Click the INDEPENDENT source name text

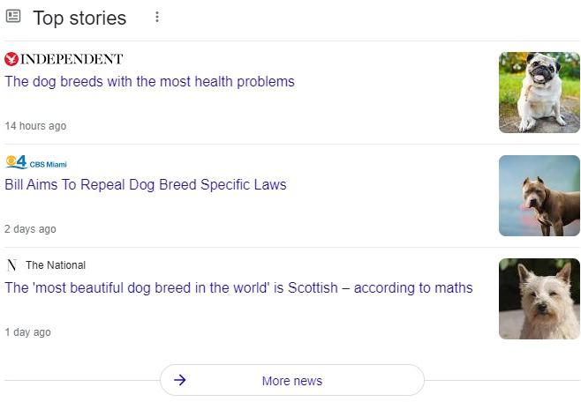click(72, 59)
